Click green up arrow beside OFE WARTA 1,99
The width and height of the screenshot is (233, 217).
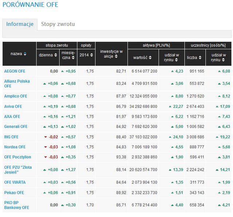click(219, 182)
